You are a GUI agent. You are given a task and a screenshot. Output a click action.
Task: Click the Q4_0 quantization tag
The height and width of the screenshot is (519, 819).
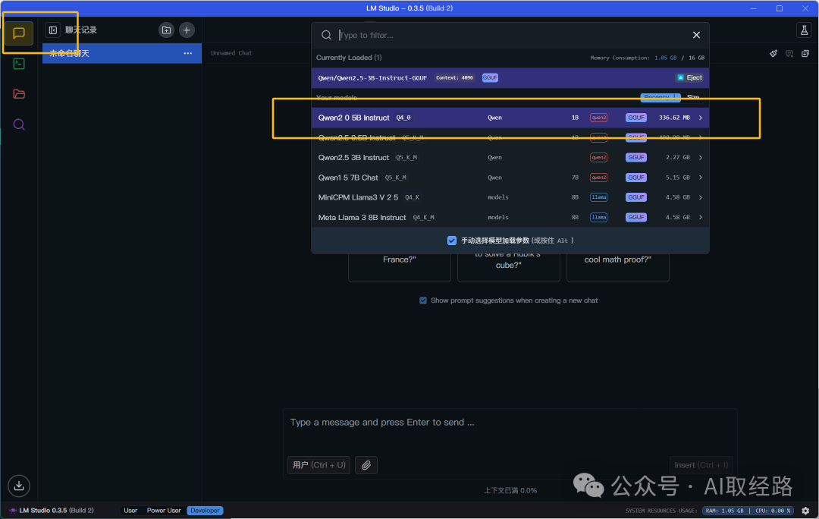[x=403, y=118]
